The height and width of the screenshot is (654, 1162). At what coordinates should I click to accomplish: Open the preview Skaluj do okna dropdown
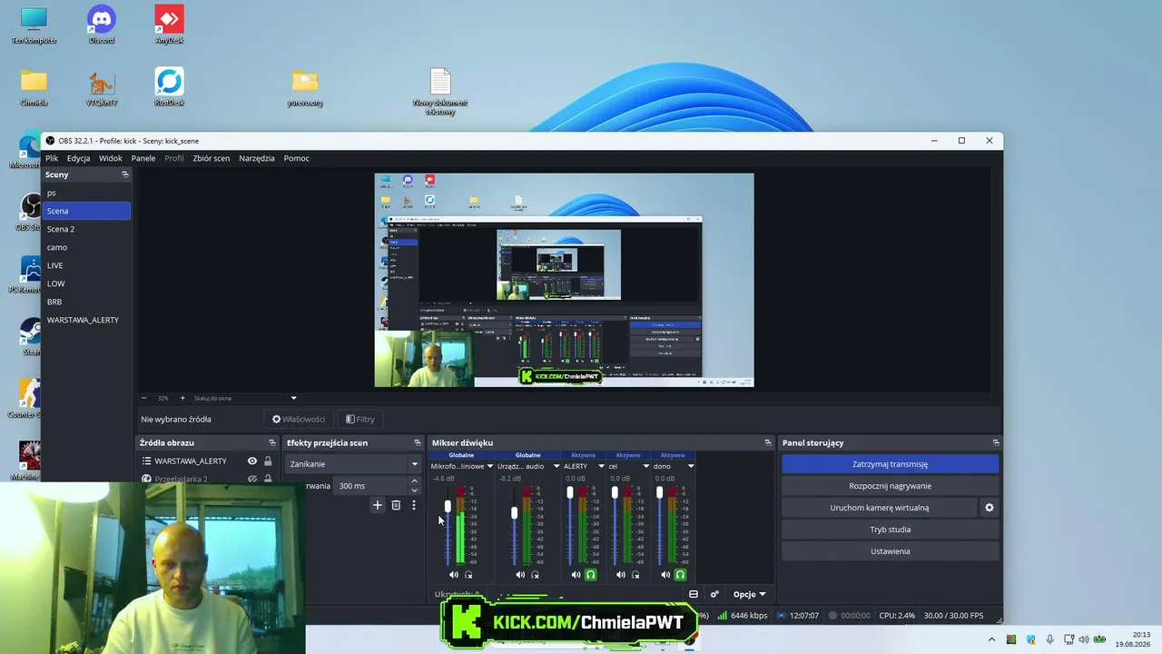(x=293, y=398)
